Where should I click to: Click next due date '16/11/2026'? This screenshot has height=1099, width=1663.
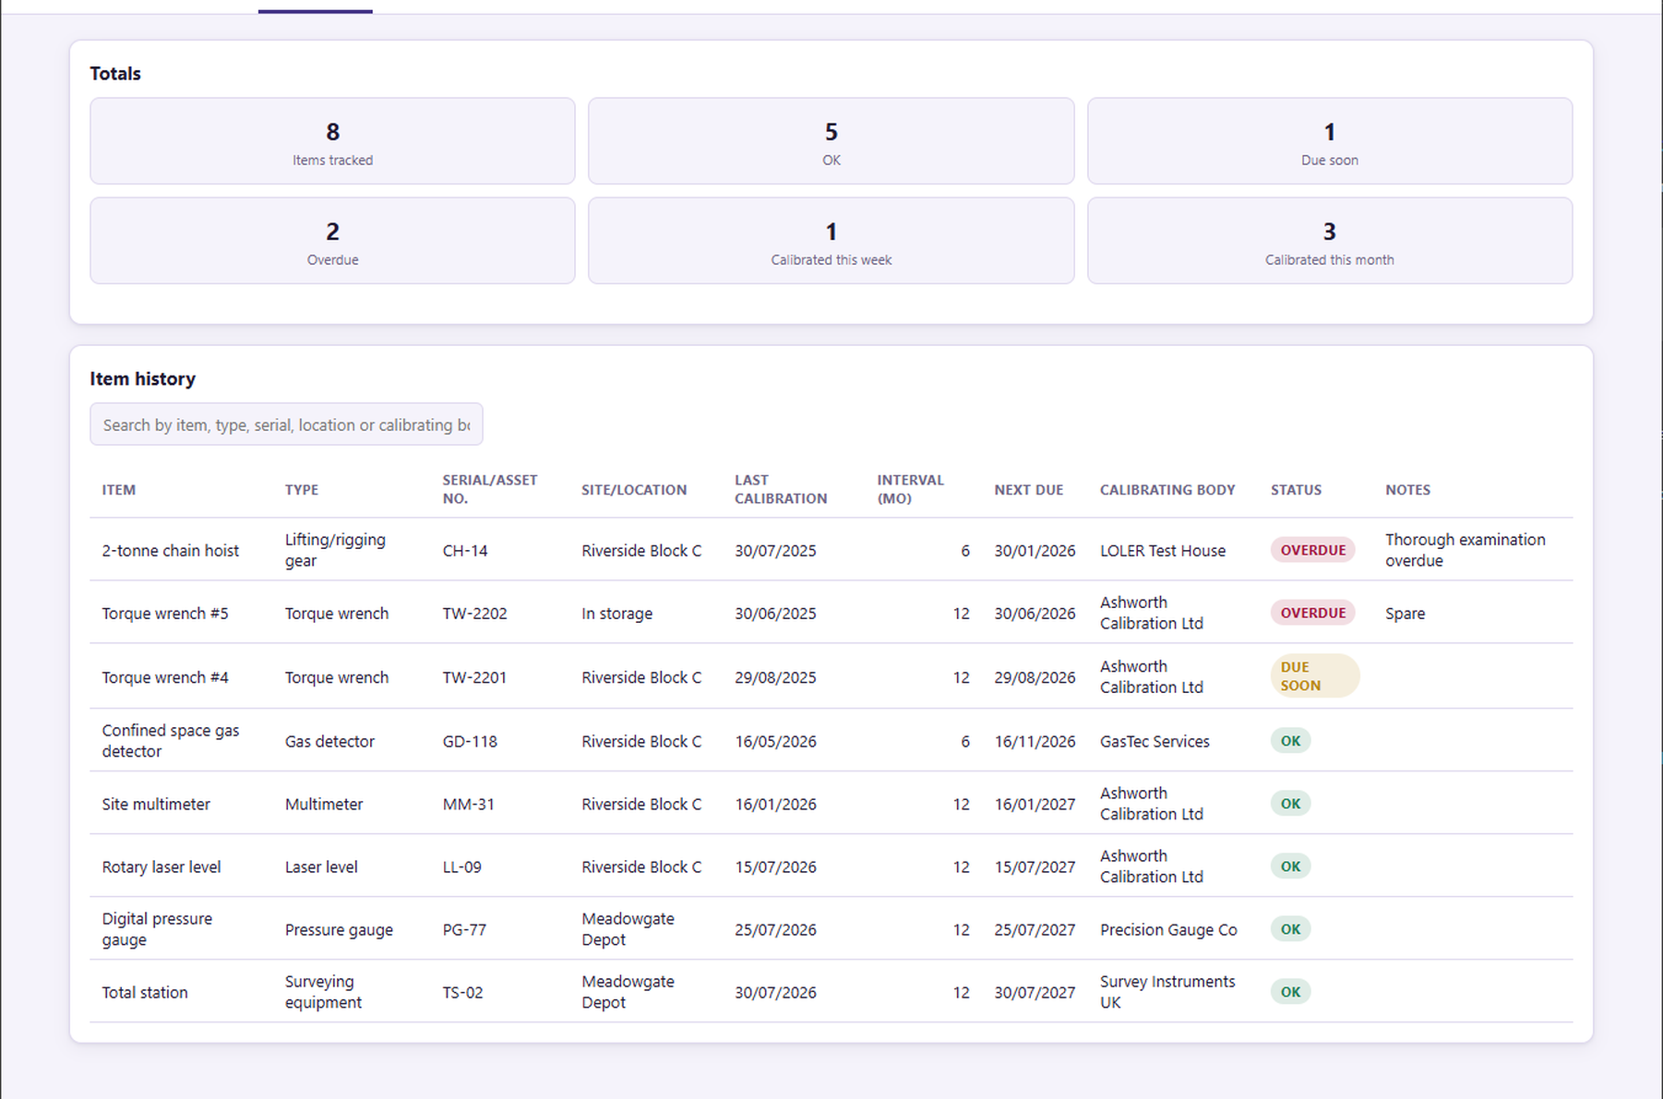1035,742
